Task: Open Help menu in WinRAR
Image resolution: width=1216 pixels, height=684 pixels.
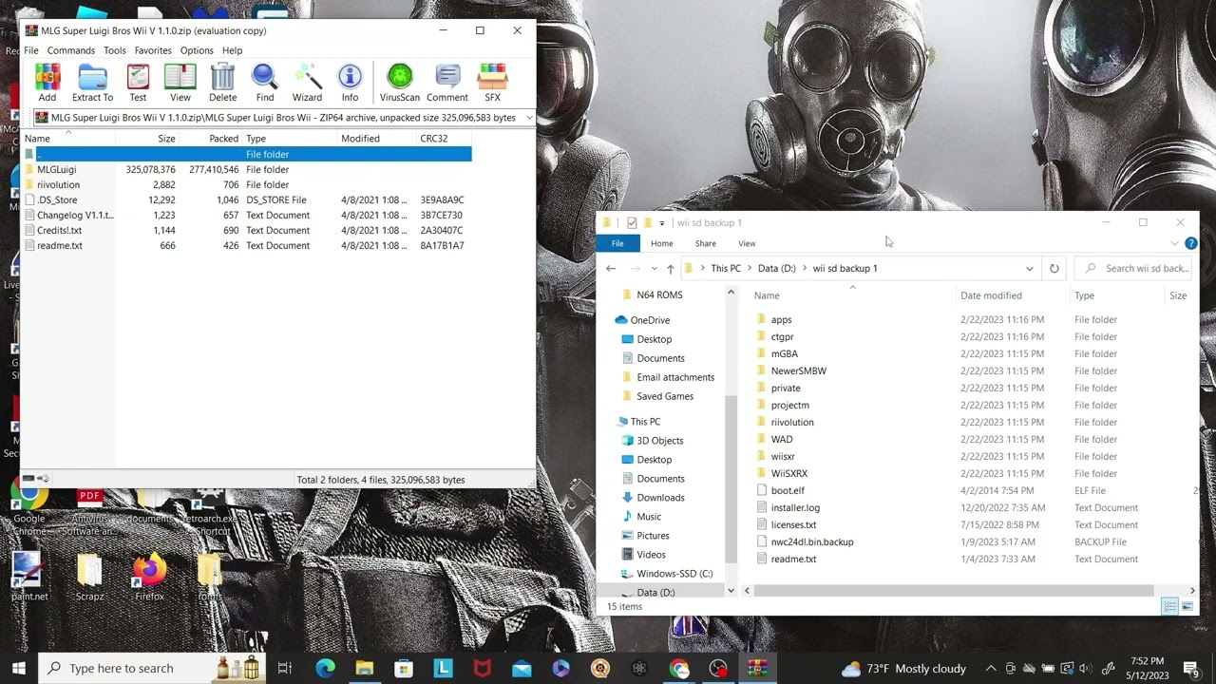Action: [232, 50]
